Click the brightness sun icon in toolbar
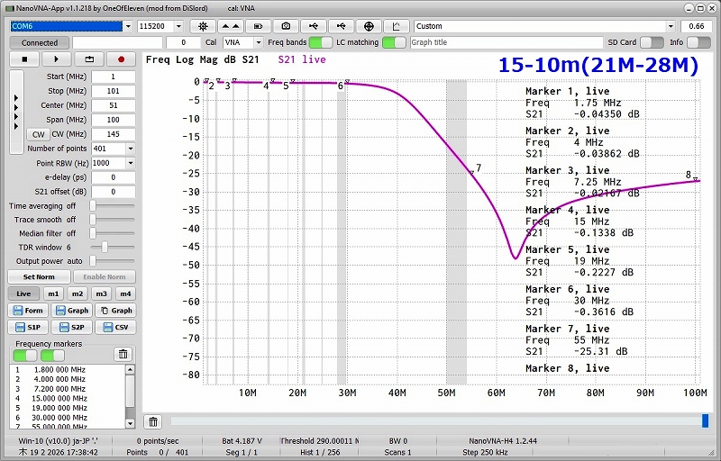 click(204, 26)
